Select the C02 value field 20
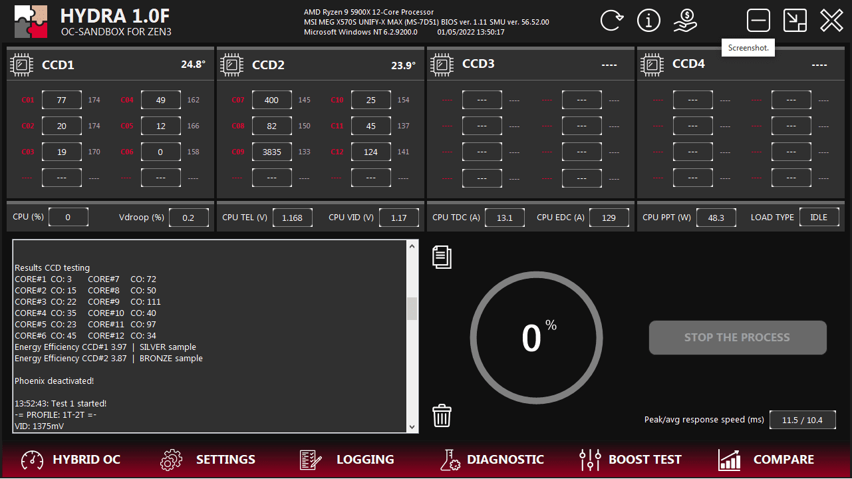Screen dimensions: 852x479 click(62, 126)
